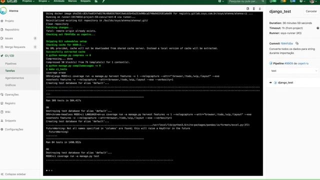The image size is (320, 180).
Task: Open the merge requests counter icon in header
Action: point(283,1)
